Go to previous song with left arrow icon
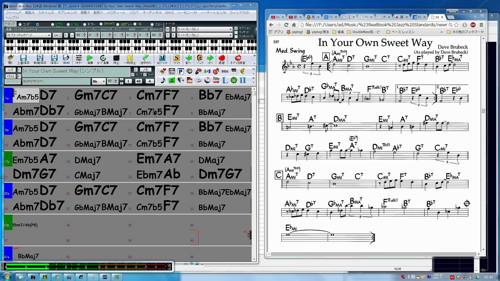500x281 pixels. pos(189,59)
